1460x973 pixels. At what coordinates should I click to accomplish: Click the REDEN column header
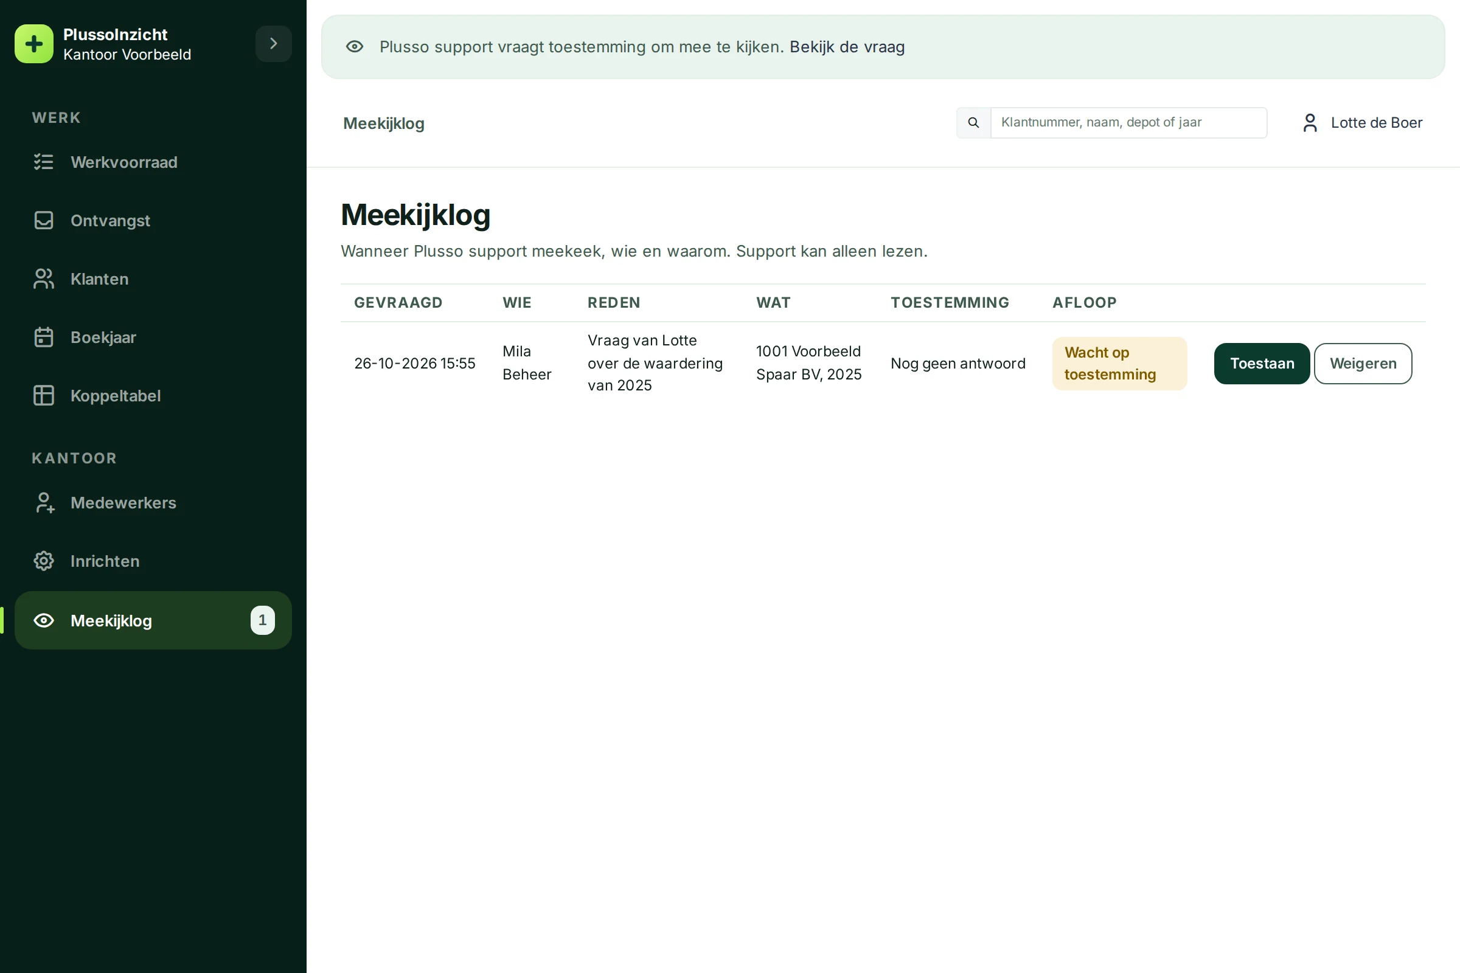click(614, 303)
